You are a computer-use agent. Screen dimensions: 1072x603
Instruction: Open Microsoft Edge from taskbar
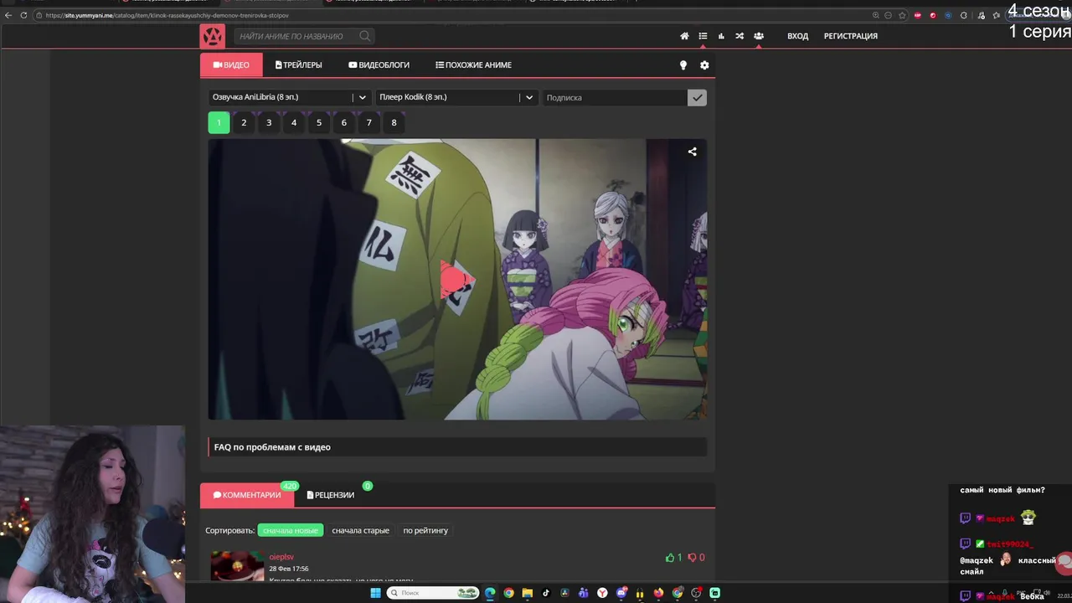pos(490,593)
